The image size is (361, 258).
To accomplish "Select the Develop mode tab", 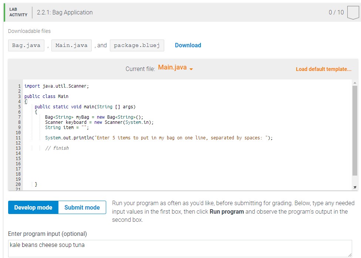I will pyautogui.click(x=33, y=207).
